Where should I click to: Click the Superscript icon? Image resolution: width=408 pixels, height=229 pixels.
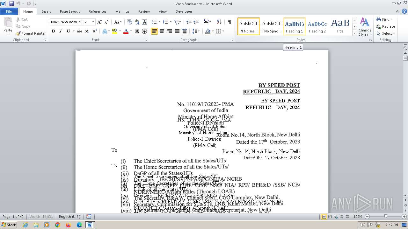(95, 31)
